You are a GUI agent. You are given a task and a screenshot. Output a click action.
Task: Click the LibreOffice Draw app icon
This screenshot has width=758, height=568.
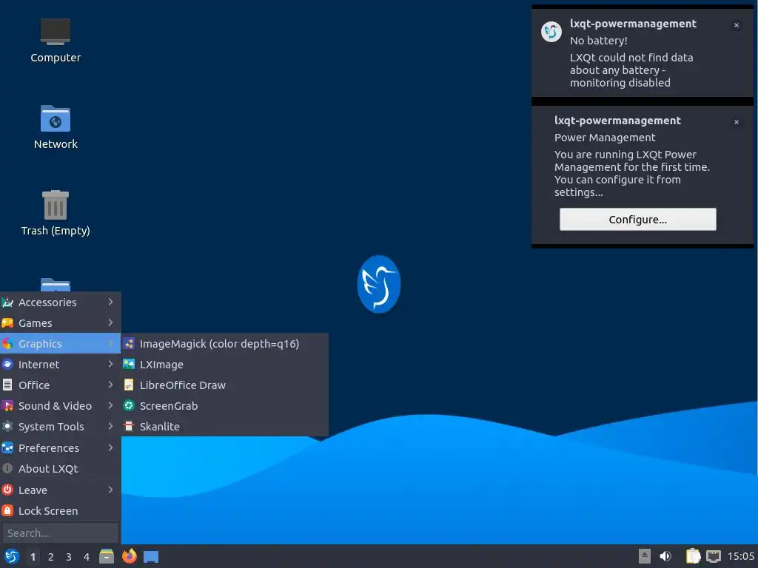point(129,385)
